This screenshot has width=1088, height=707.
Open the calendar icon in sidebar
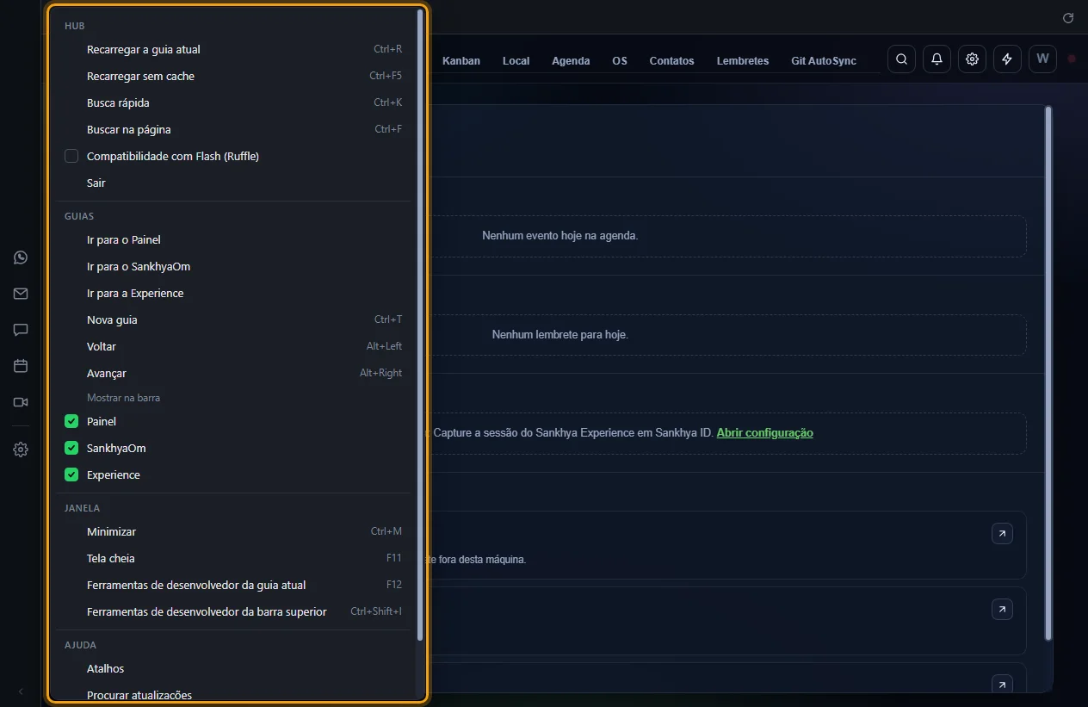pos(21,366)
